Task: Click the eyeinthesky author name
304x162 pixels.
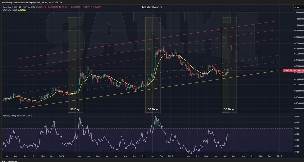Action: click(7, 2)
